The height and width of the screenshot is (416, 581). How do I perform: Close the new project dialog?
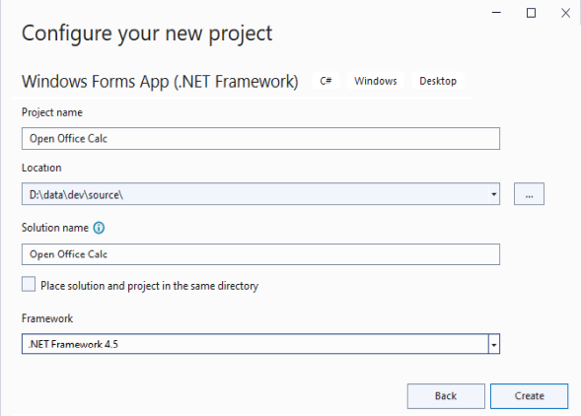tap(565, 13)
